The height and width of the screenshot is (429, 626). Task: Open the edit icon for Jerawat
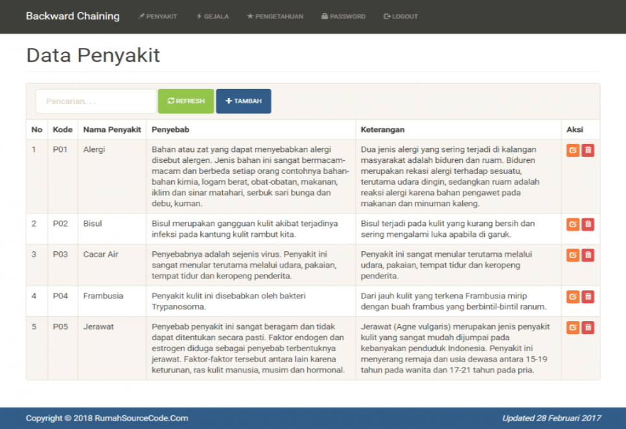coord(573,328)
